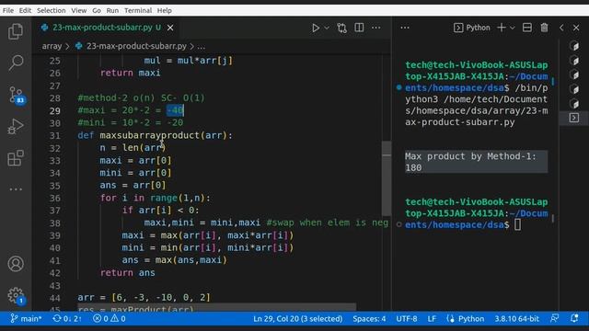Click 'Max product by Method-1:' terminal output
Viewport: 589px width, 331px height.
[470, 156]
